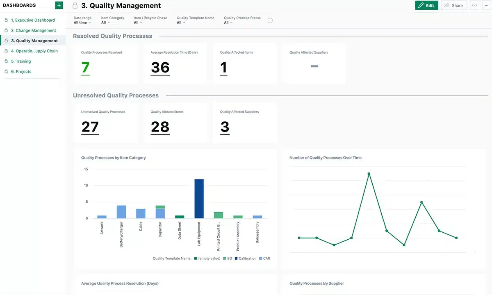Expand the Date range filter dropdown

(82, 20)
